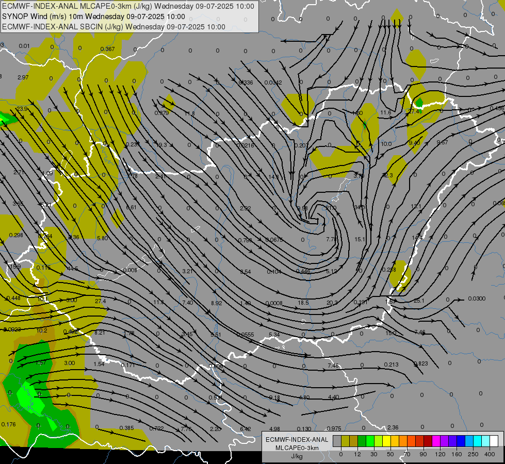Click the SBCIN title line at top
Image resolution: width=505 pixels, height=464 pixels.
click(113, 27)
